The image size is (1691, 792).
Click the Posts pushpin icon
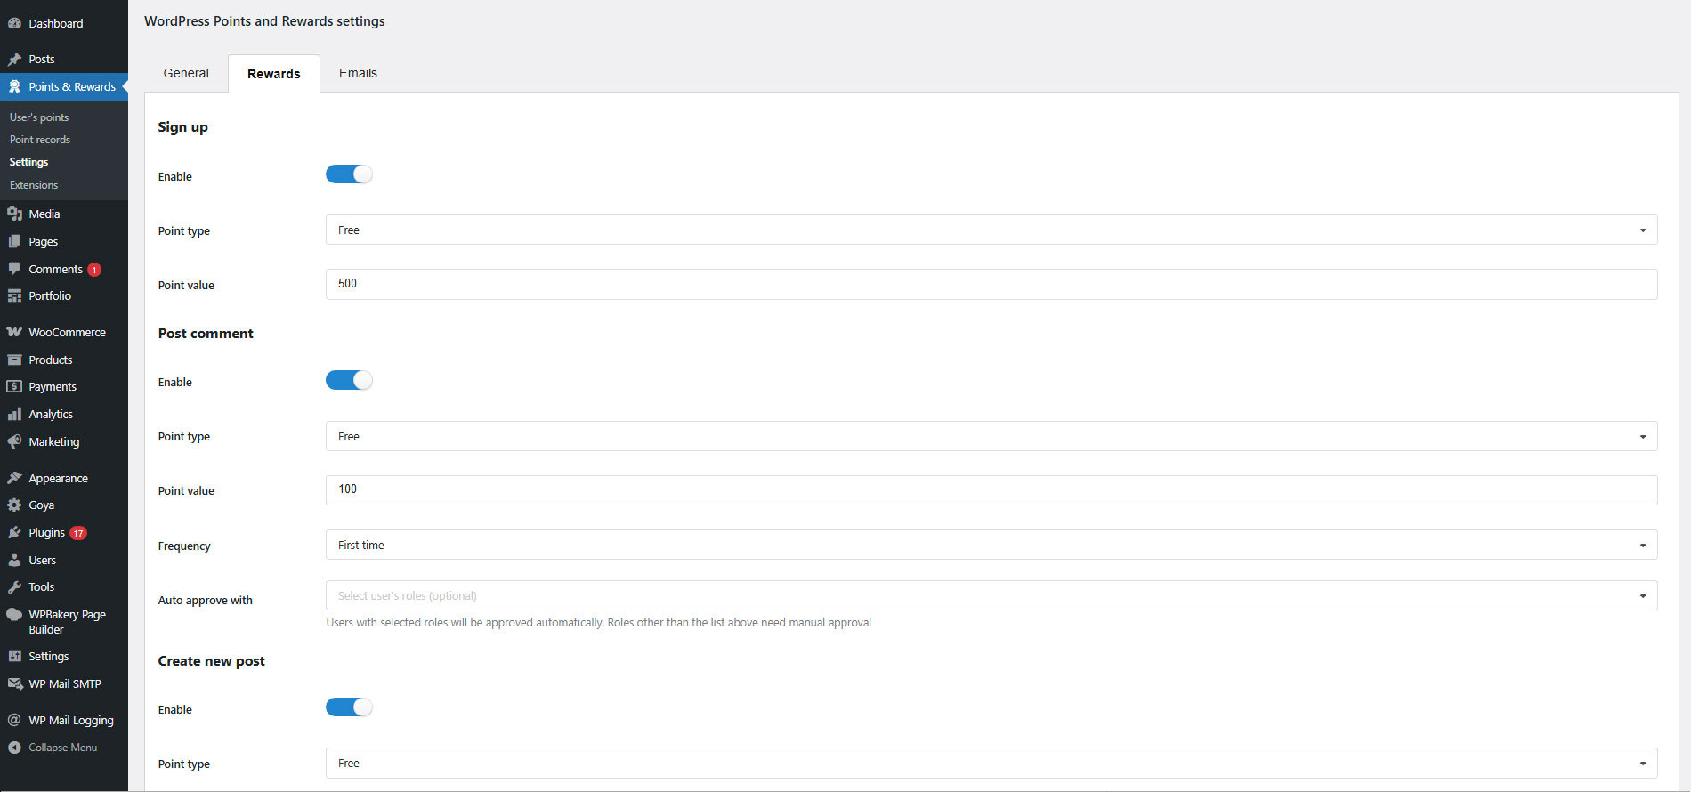point(14,59)
